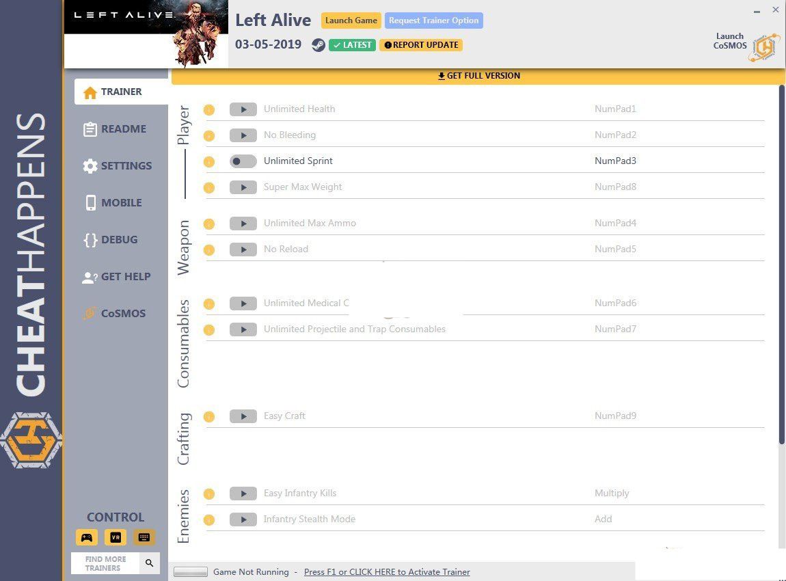
Task: Open the Readme tab
Action: (115, 129)
